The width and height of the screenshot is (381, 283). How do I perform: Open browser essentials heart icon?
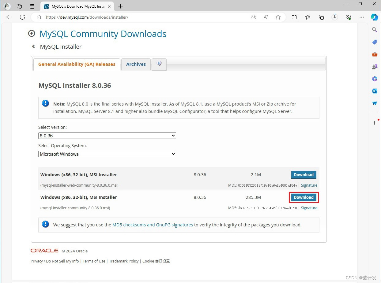click(348, 17)
